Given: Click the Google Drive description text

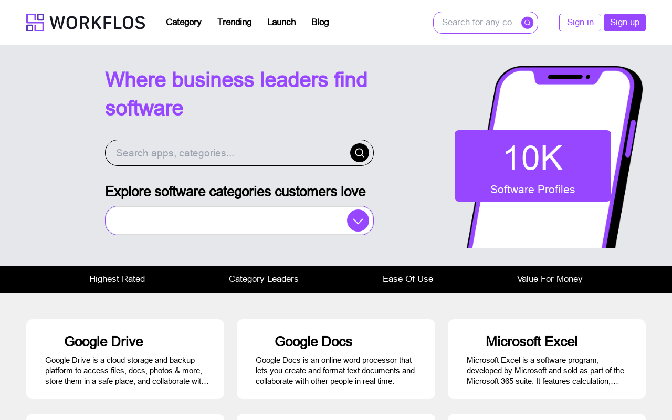Looking at the screenshot, I should pyautogui.click(x=127, y=371).
